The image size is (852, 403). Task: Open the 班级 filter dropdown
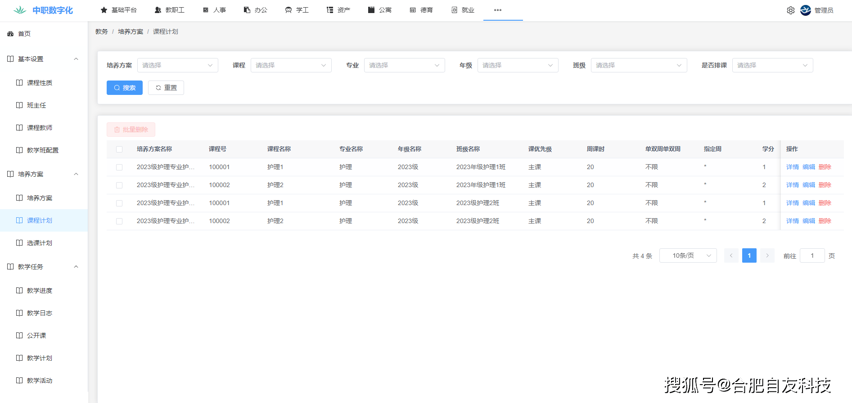point(639,65)
